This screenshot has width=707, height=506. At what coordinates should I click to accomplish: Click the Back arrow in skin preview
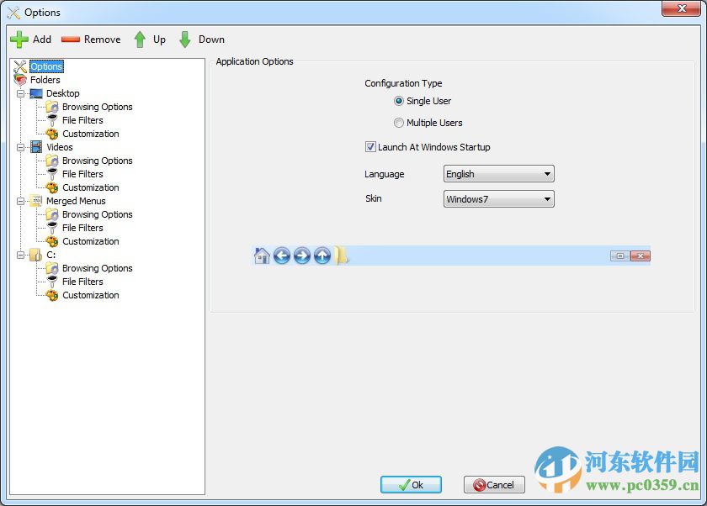point(282,256)
